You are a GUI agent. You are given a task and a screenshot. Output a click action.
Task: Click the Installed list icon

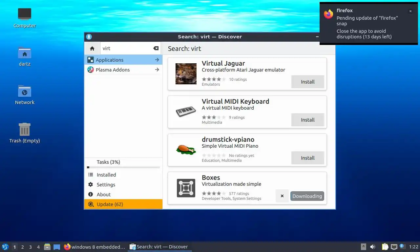tap(91, 175)
